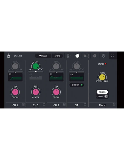
Task: Open MAIN detail popup icon
Action: pos(114,104)
